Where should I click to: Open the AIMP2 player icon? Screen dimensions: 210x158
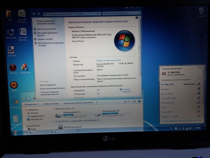pyautogui.click(x=14, y=85)
